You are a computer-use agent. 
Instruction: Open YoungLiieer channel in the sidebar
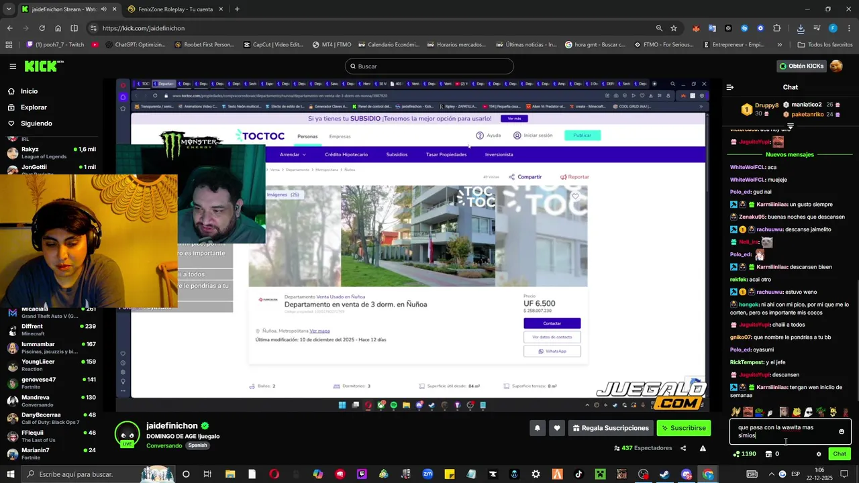pyautogui.click(x=50, y=365)
